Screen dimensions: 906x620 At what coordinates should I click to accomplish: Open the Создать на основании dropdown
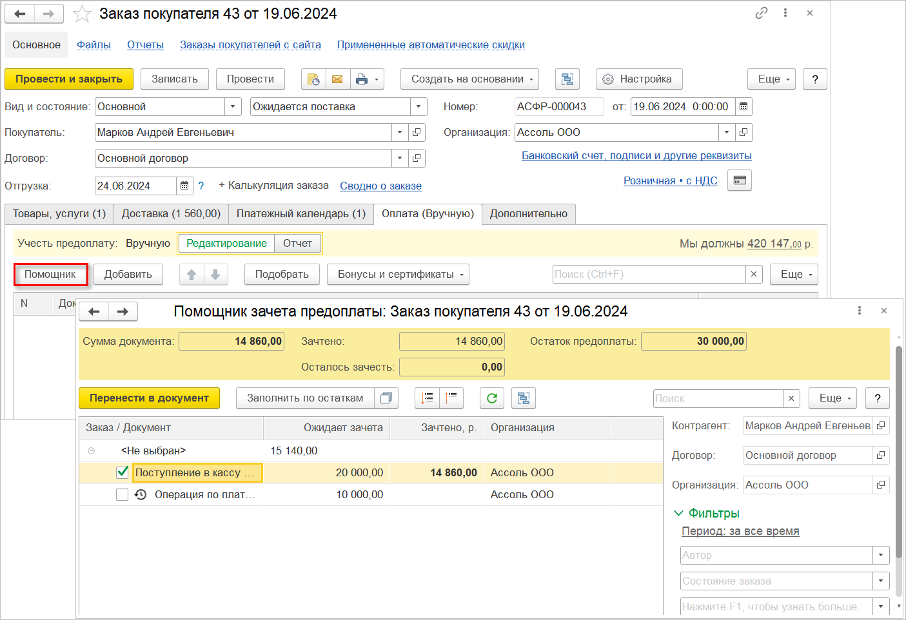pyautogui.click(x=469, y=79)
